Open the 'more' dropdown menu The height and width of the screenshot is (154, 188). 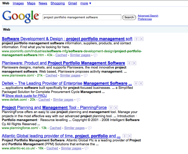coord(86,3)
